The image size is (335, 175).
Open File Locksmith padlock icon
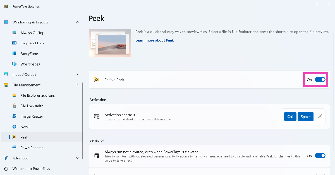tap(15, 106)
